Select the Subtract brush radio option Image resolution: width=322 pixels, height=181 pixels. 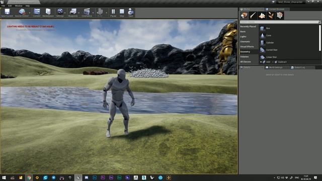(280, 62)
